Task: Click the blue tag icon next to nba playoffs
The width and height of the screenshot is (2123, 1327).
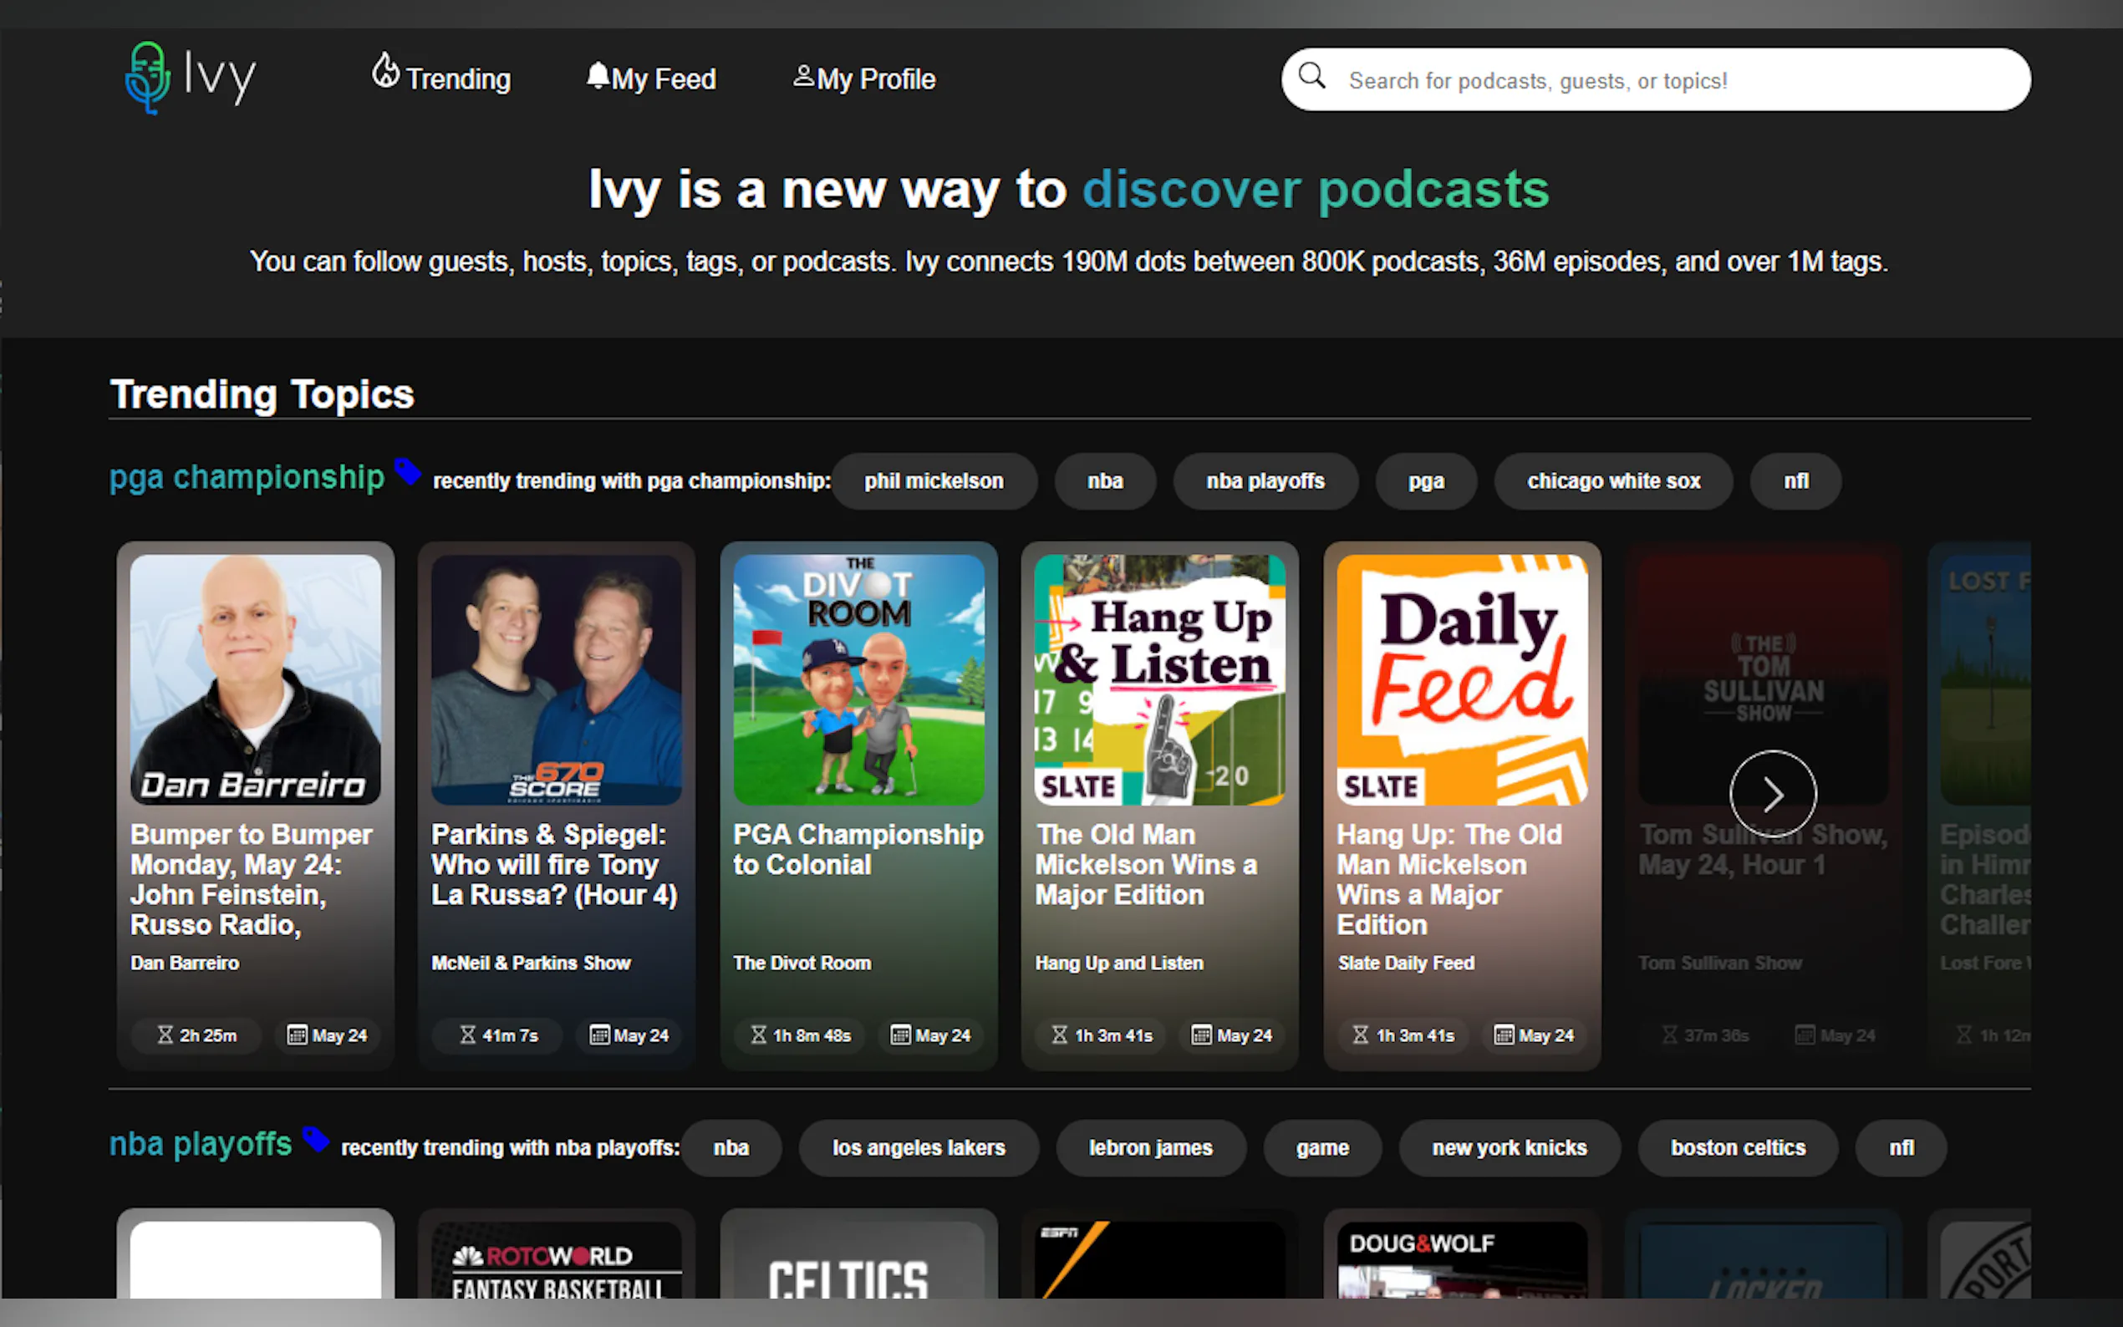Action: tap(315, 1139)
